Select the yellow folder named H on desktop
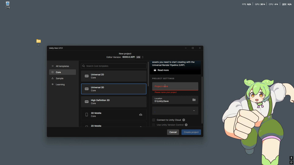Screen dimensions: 294x165 point(39,42)
